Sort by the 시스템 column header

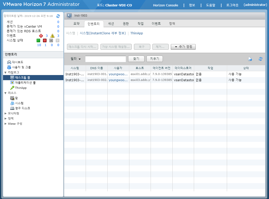[75, 68]
